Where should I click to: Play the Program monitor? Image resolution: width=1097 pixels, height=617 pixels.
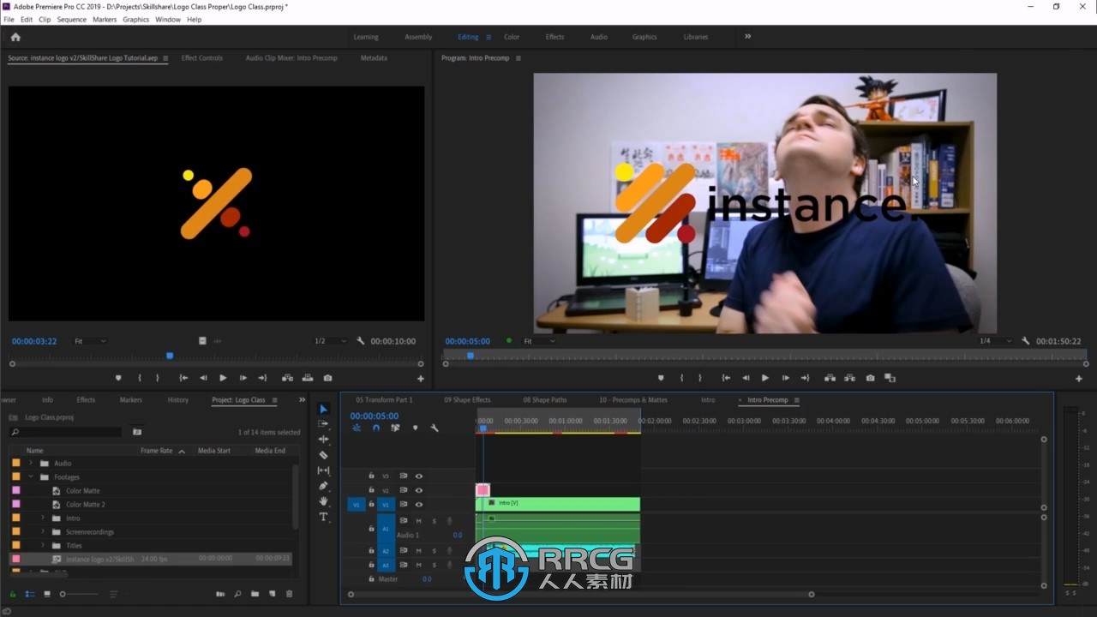[x=765, y=378]
